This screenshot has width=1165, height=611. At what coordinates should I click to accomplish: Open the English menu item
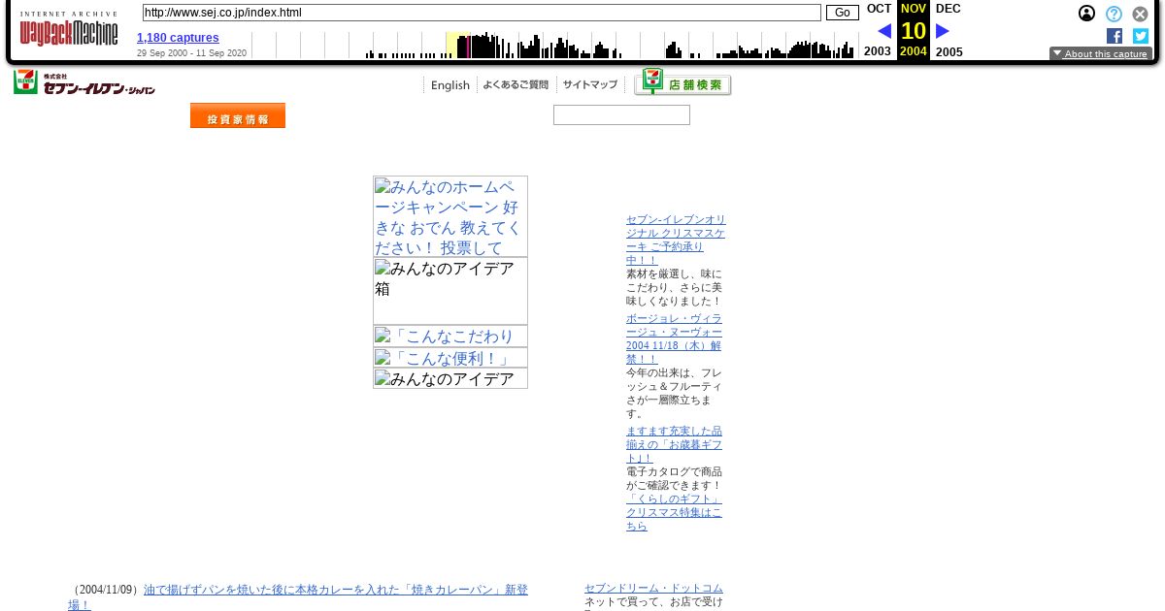pos(450,85)
